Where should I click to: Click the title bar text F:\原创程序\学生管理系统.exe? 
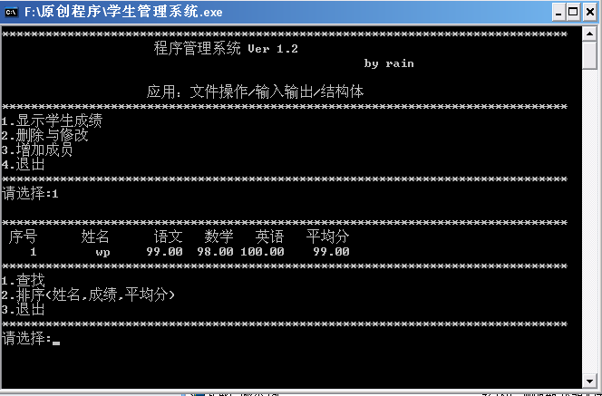pos(123,12)
